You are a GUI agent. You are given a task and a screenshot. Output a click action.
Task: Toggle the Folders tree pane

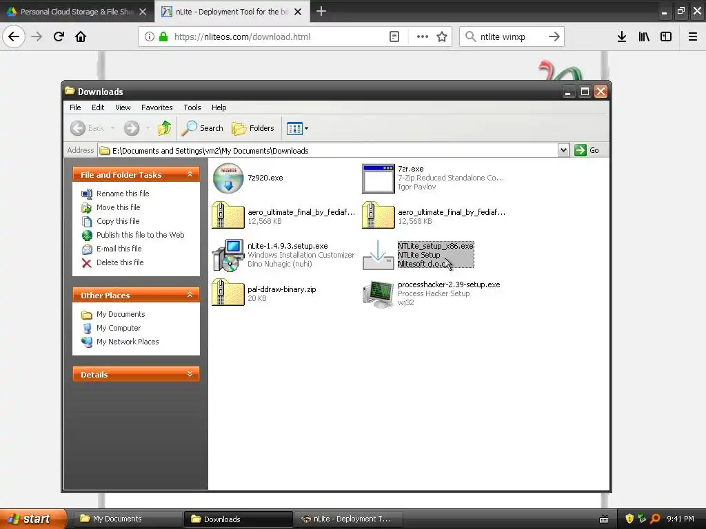point(253,128)
